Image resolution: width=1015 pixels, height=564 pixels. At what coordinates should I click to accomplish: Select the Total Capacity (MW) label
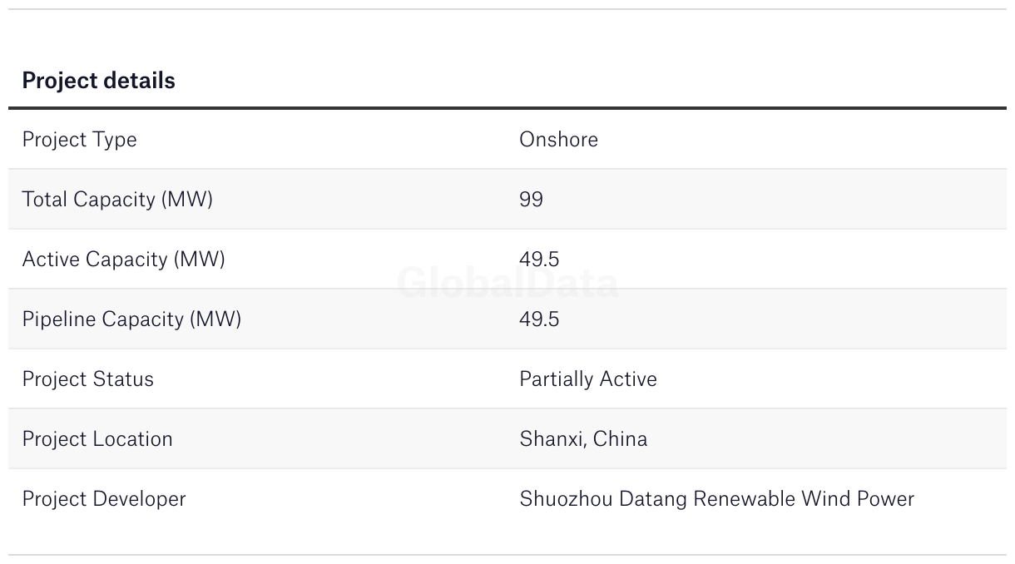coord(117,200)
